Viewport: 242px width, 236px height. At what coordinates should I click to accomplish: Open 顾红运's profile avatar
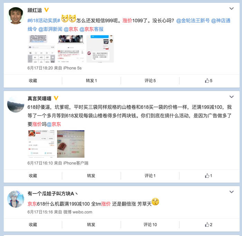click(16, 16)
